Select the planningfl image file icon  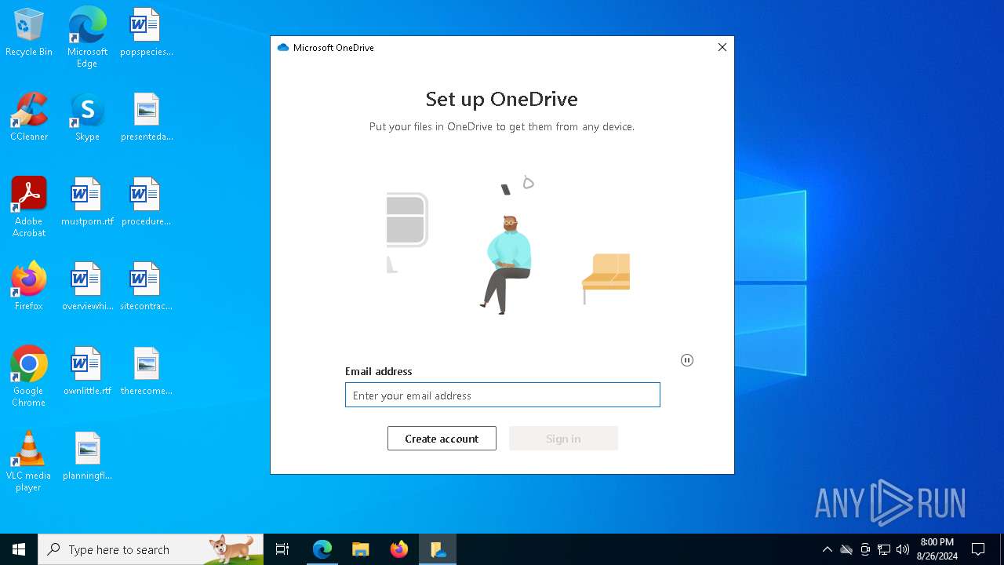87,457
